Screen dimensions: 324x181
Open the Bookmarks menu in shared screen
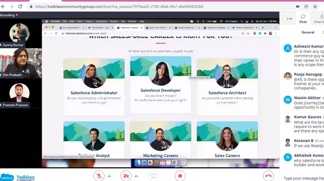[102, 21]
